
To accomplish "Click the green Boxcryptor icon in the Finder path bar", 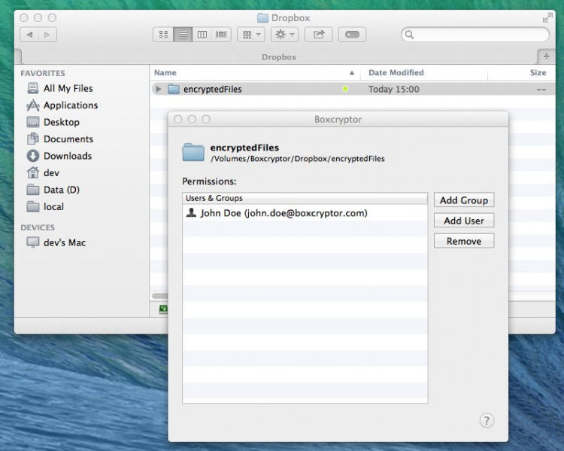I will 163,309.
